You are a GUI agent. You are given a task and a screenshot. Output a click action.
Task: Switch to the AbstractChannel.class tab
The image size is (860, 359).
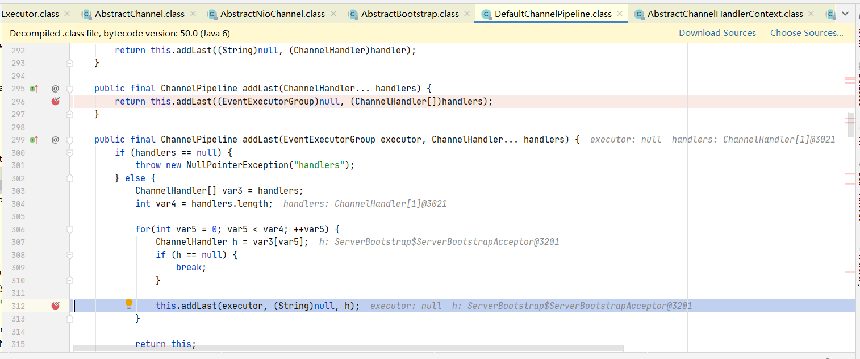(x=139, y=14)
